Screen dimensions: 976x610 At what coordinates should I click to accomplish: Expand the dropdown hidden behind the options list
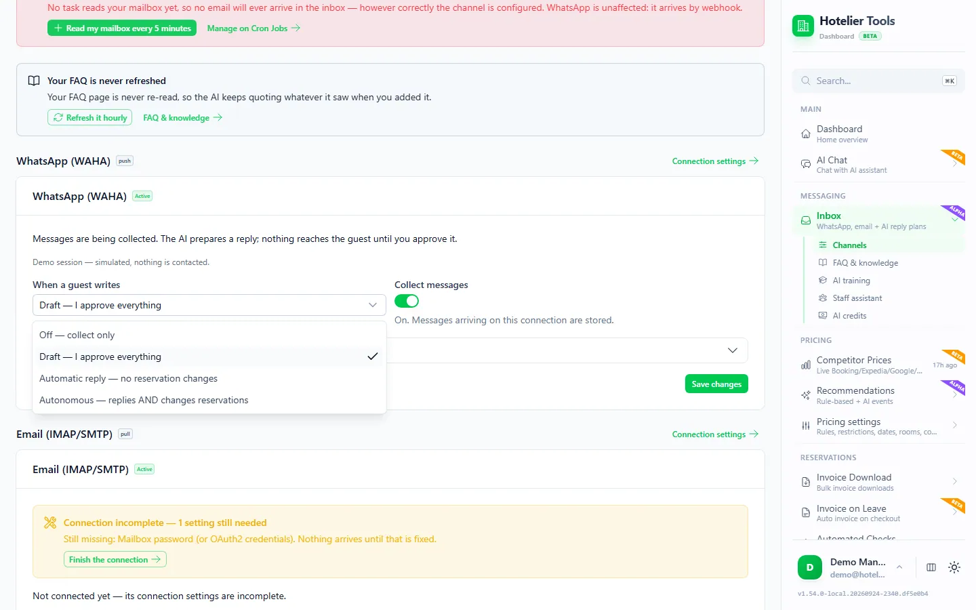point(733,350)
